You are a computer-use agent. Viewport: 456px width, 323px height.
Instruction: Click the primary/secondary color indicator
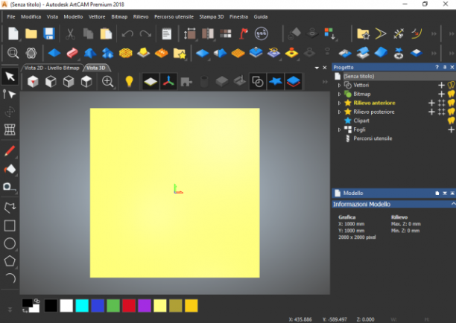pos(31,306)
